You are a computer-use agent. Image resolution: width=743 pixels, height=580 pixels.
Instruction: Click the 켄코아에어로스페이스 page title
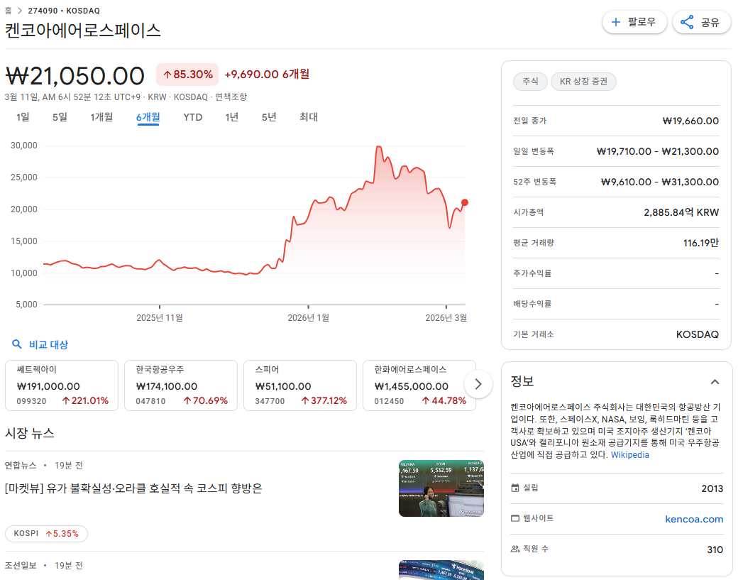83,31
